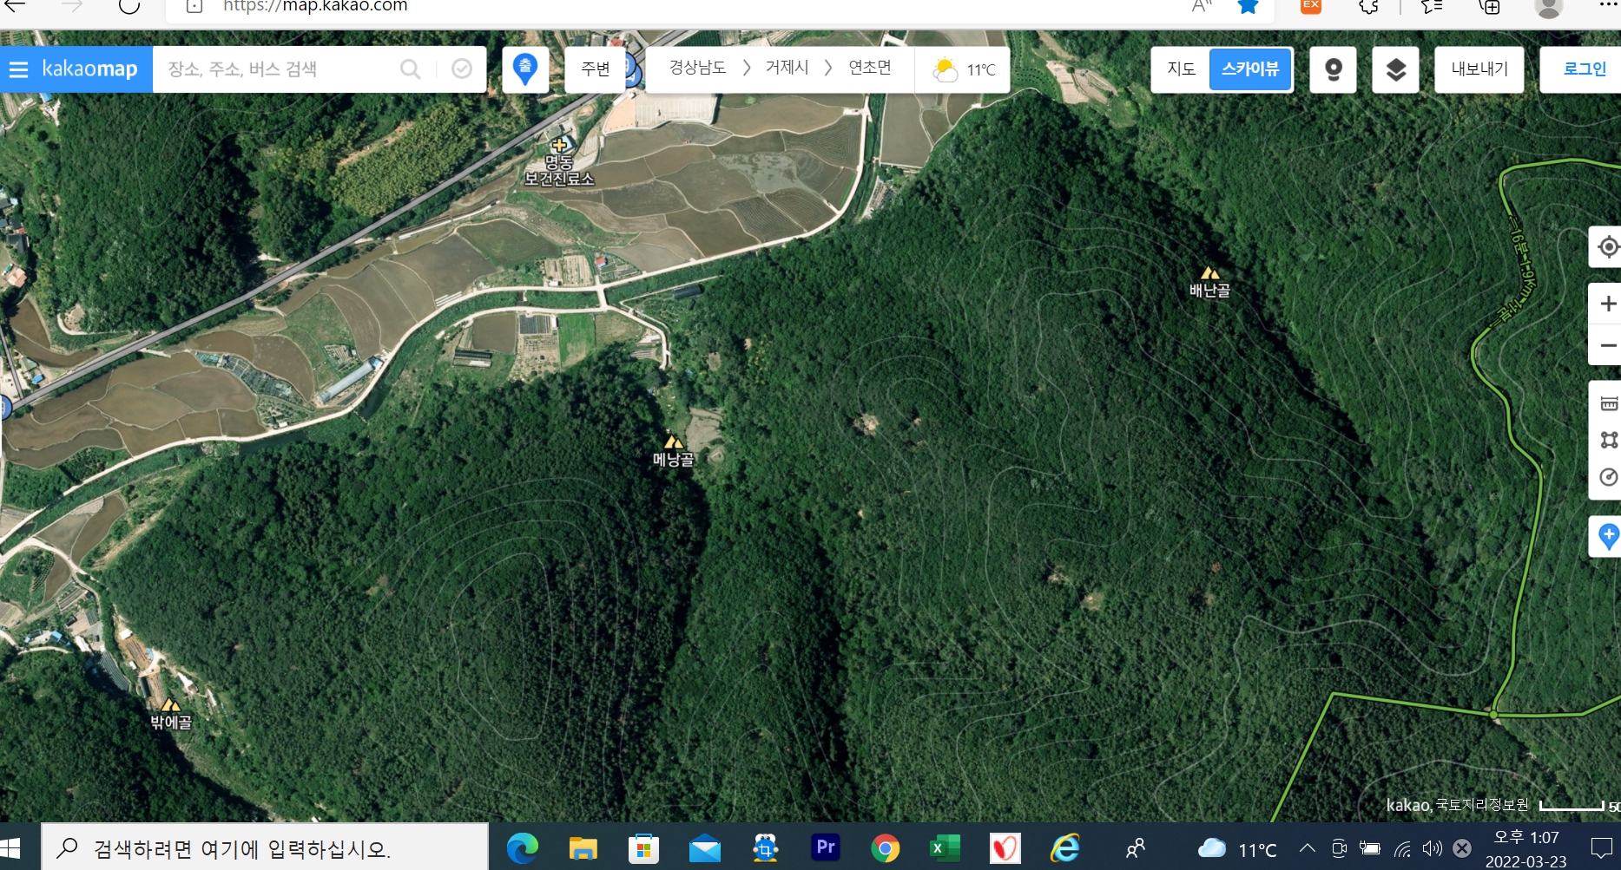
Task: Click the add-pin button on right sidebar
Action: point(1608,537)
